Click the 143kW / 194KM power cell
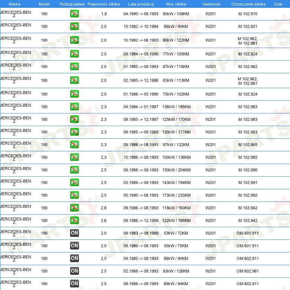 pos(176,183)
